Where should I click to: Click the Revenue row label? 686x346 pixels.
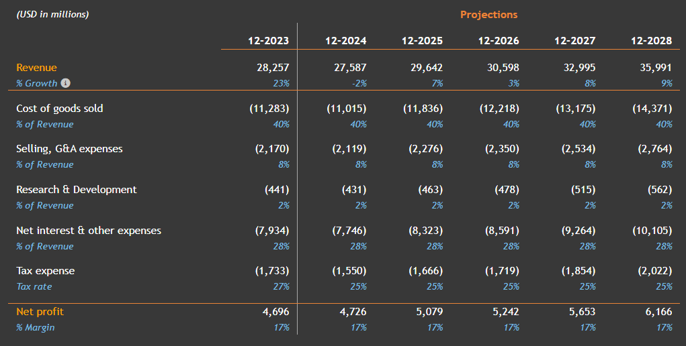point(36,68)
